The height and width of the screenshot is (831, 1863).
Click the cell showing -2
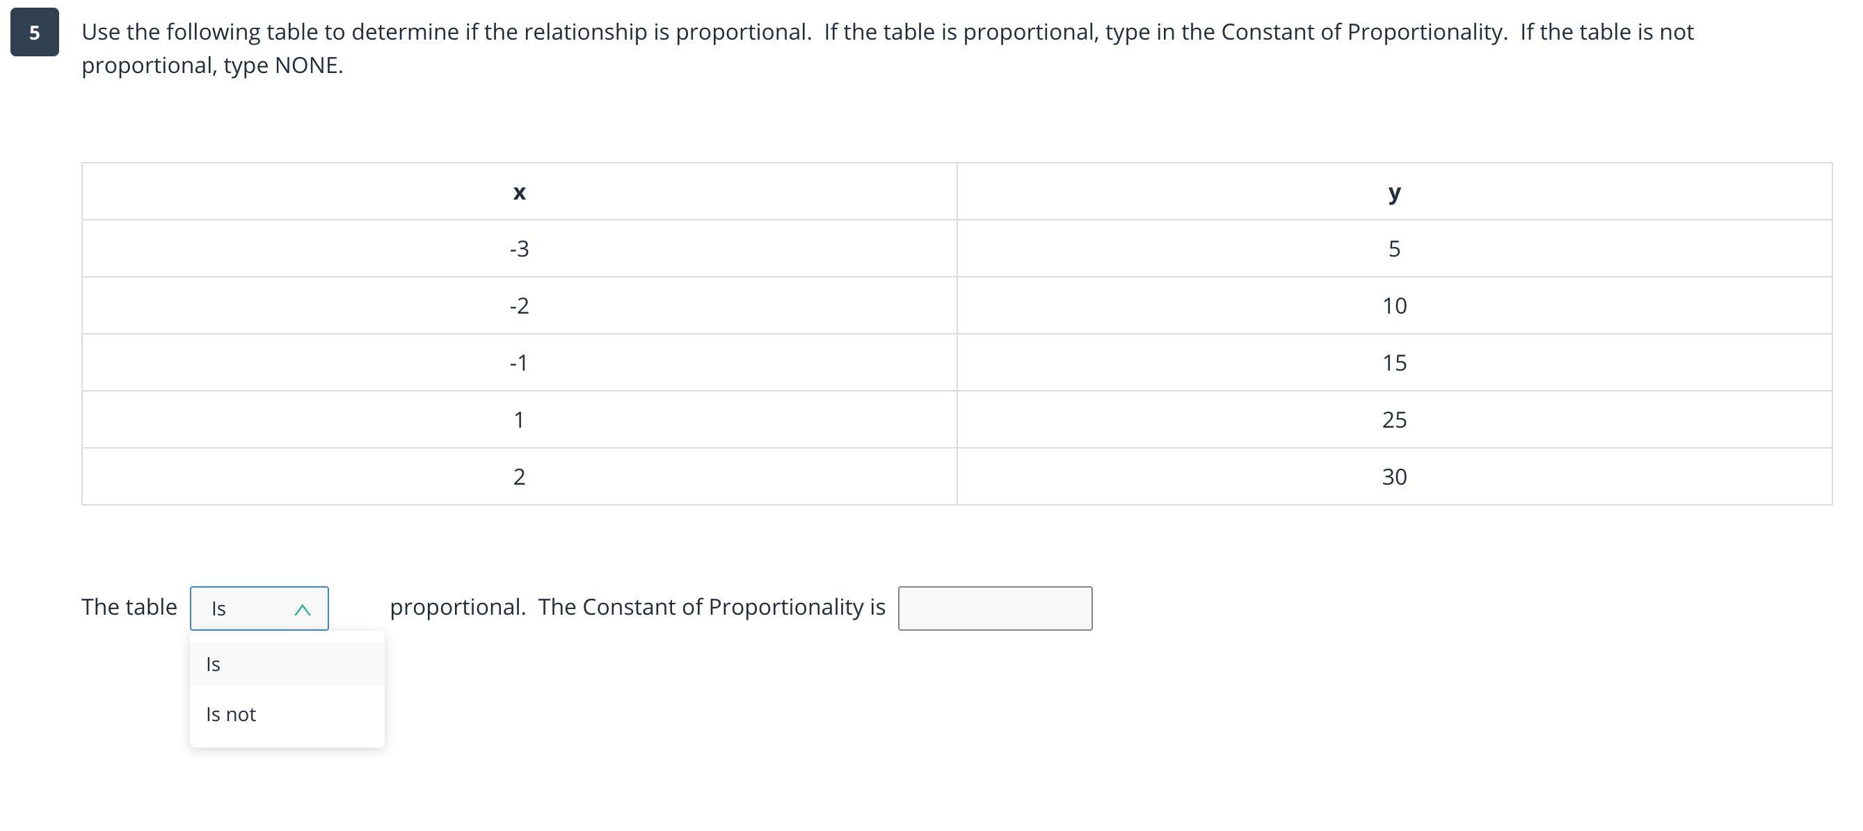pos(519,306)
